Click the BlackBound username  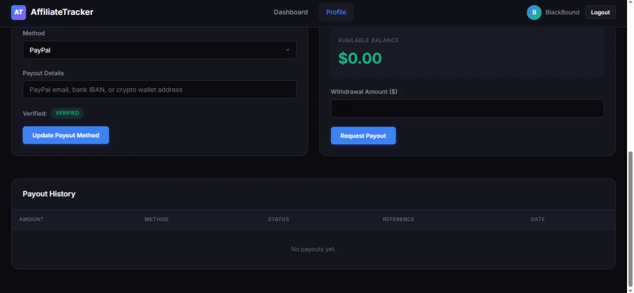point(562,12)
